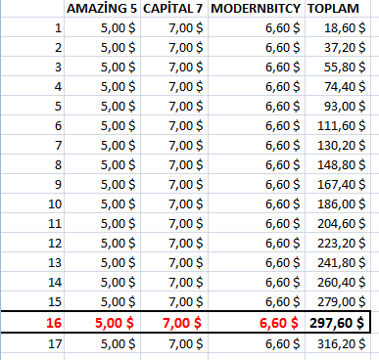Select the row number 10 cell
This screenshot has width=379, height=360.
(32, 203)
